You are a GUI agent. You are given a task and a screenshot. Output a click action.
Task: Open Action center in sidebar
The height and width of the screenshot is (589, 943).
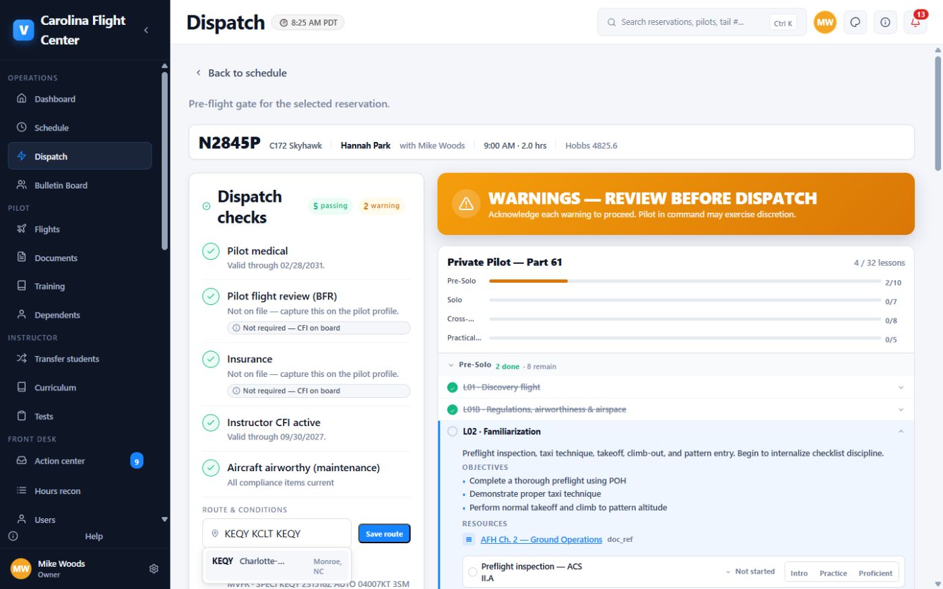79,461
